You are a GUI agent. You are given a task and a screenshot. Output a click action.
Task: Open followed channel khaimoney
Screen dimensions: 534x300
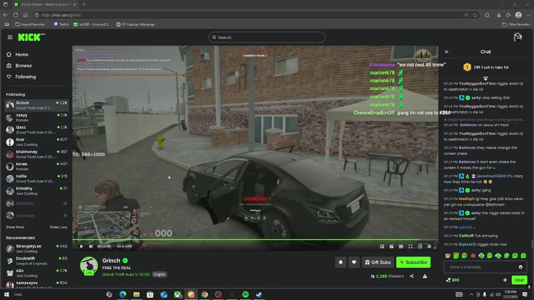[37, 154]
